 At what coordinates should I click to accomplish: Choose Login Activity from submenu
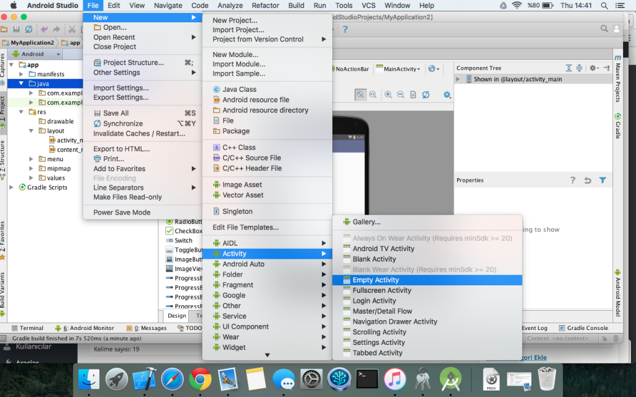coord(427,301)
